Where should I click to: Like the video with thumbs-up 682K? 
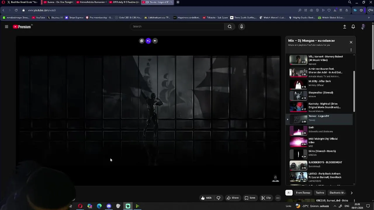pyautogui.click(x=206, y=198)
